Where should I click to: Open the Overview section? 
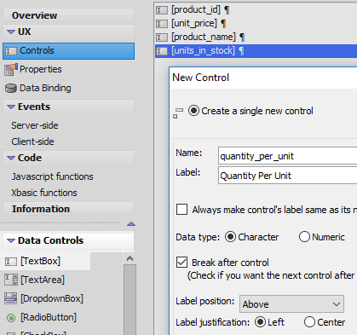pos(68,15)
